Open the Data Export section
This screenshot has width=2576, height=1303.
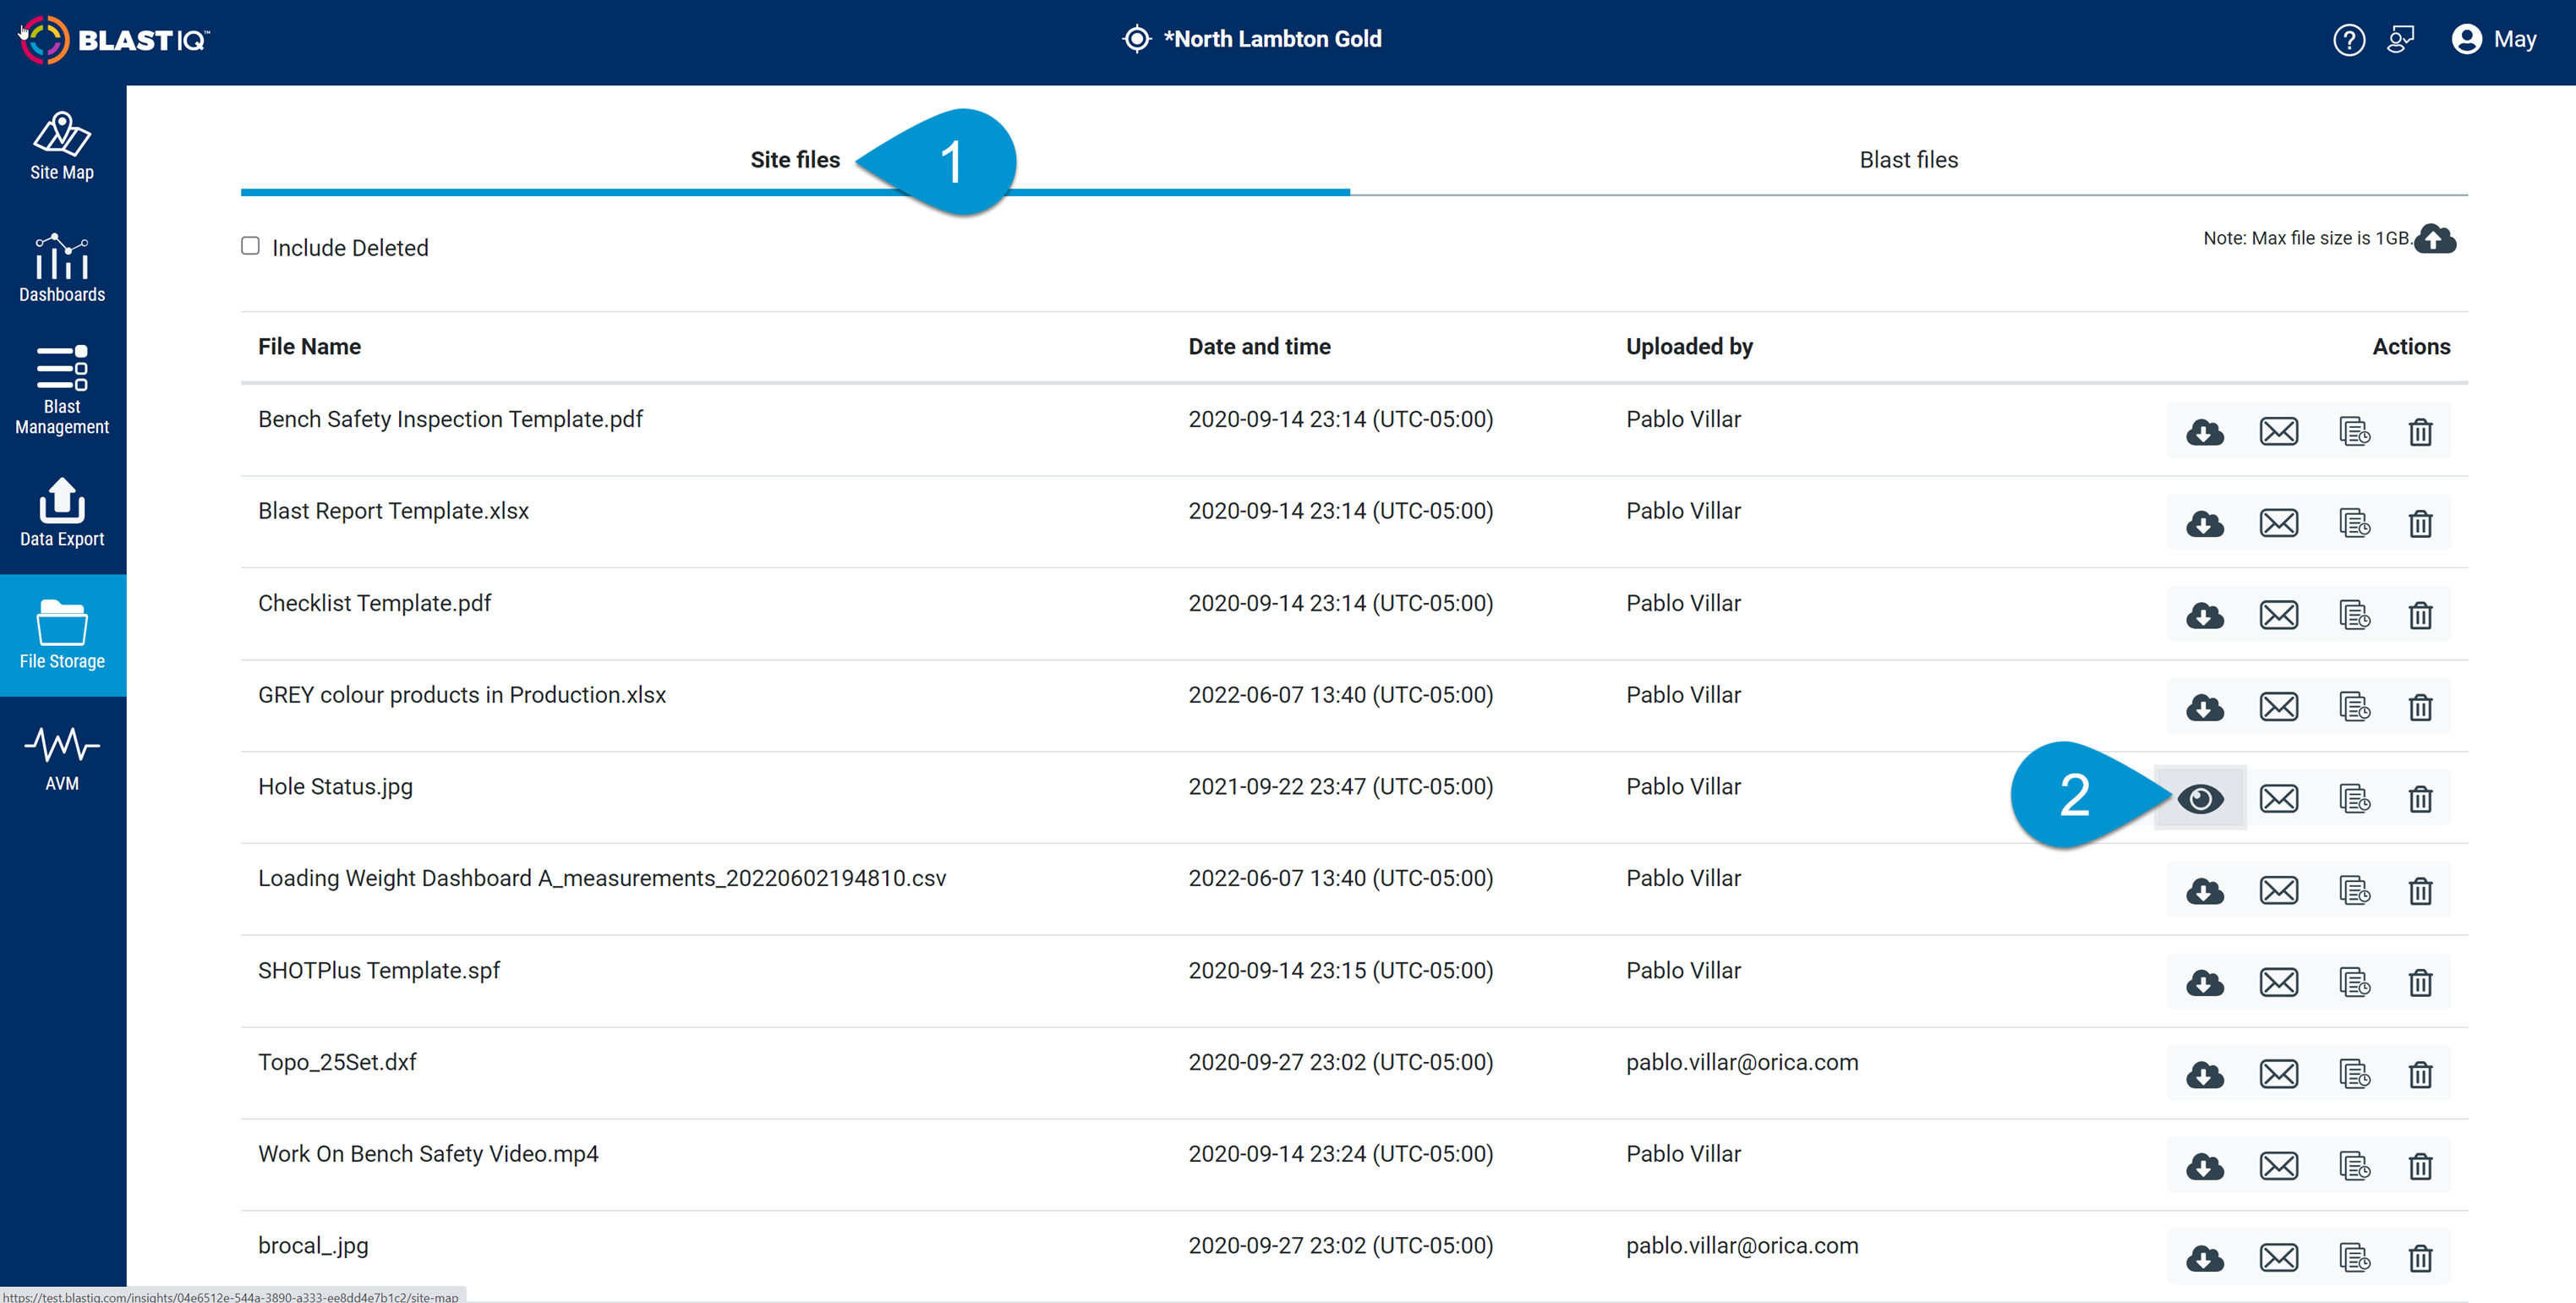(62, 513)
